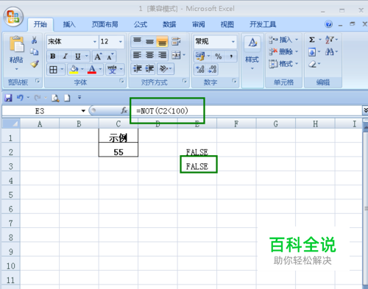
Task: Click the Find binoculars icon
Action: (x=329, y=51)
